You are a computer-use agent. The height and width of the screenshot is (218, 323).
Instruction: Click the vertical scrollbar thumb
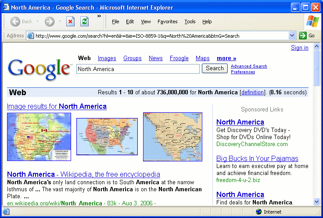tap(316, 68)
